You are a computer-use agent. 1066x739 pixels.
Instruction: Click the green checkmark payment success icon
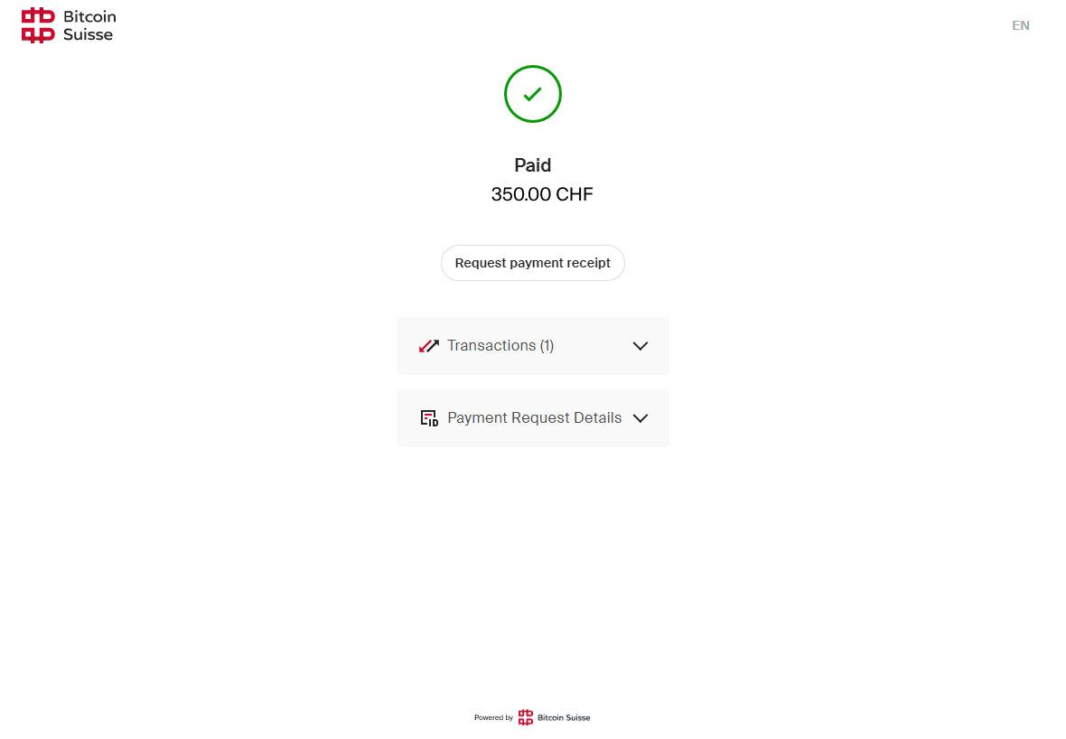[533, 93]
